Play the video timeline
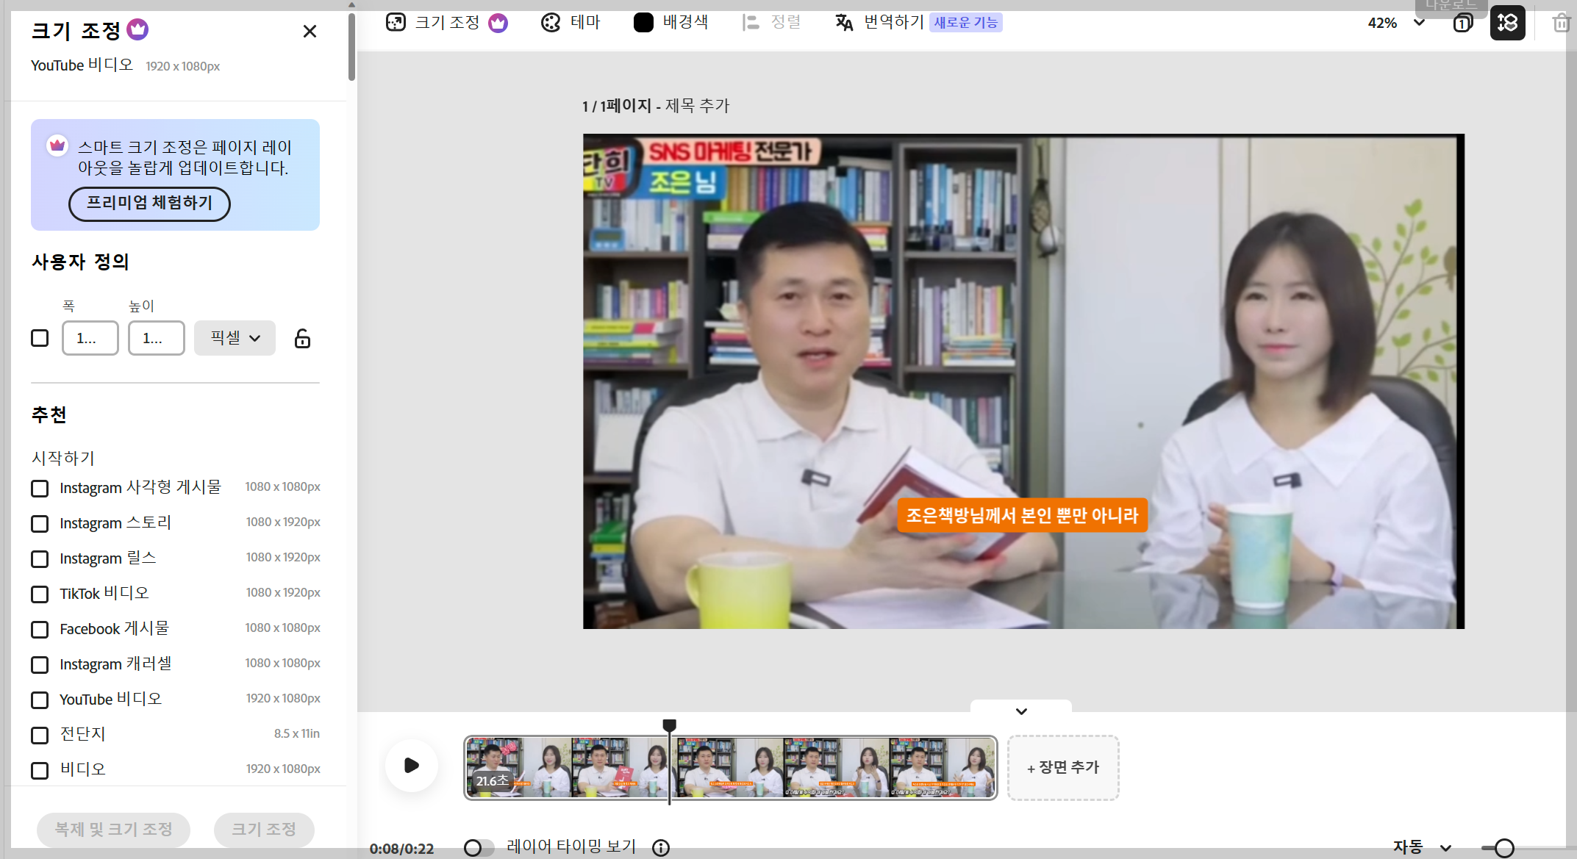The width and height of the screenshot is (1577, 859). (412, 766)
